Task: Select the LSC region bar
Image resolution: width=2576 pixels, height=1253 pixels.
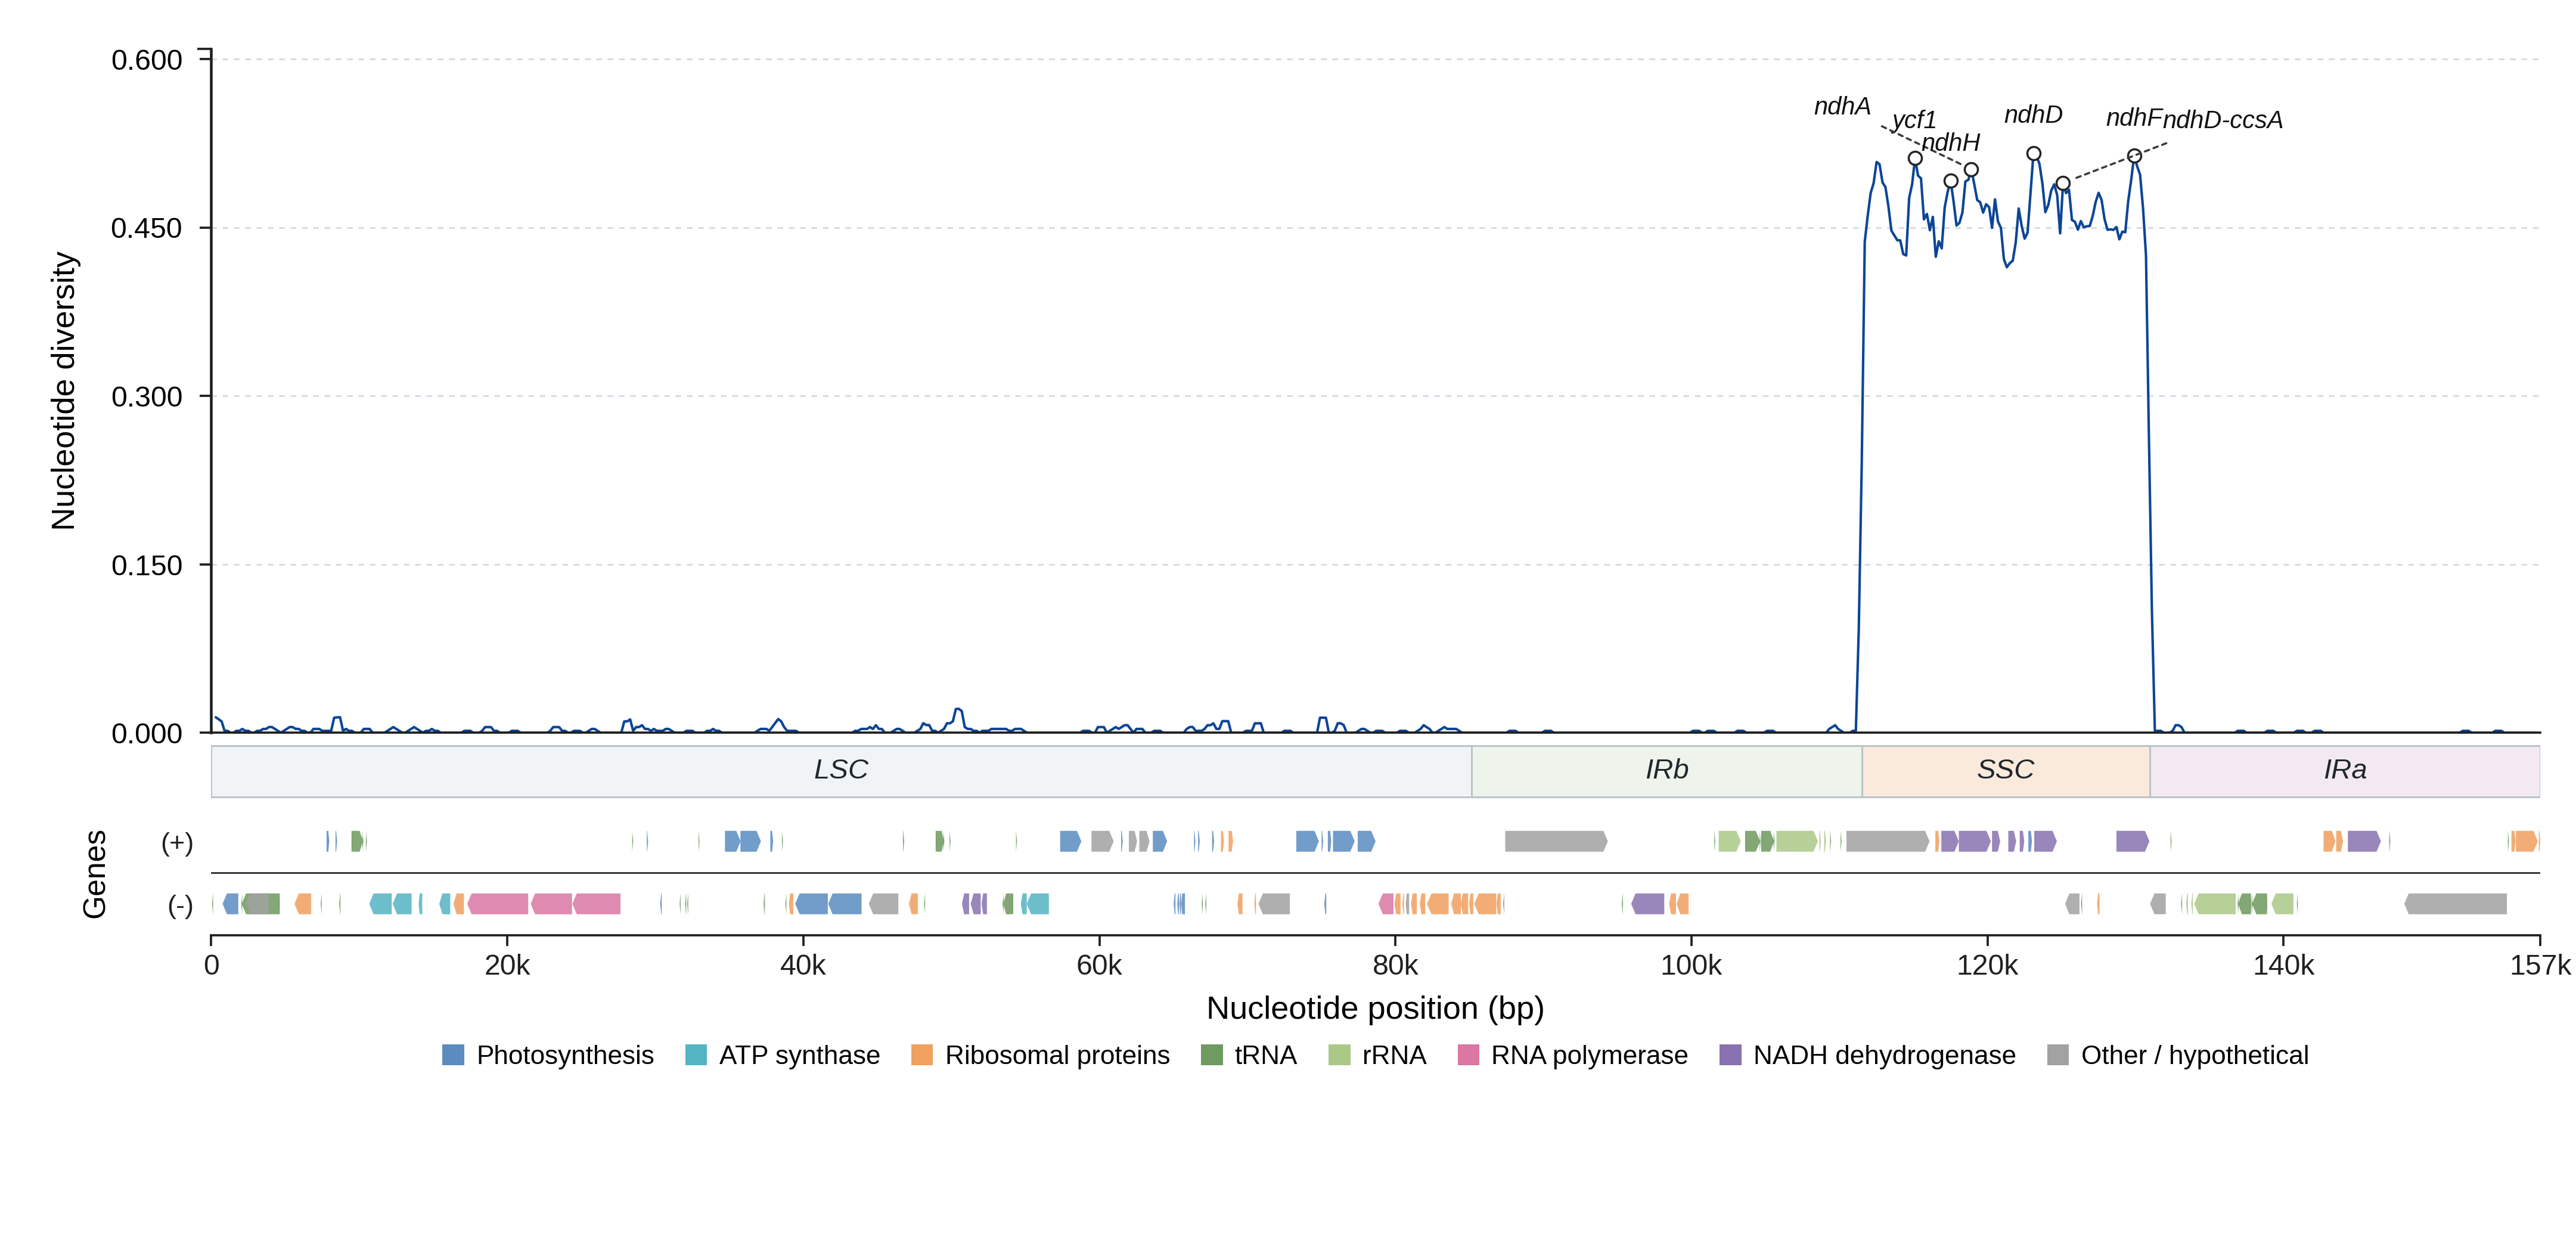Action: pos(841,771)
